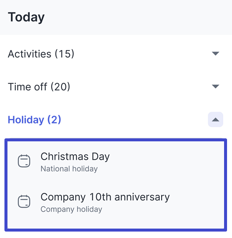Click the (20) count next to Time off
The width and height of the screenshot is (232, 238).
point(60,87)
